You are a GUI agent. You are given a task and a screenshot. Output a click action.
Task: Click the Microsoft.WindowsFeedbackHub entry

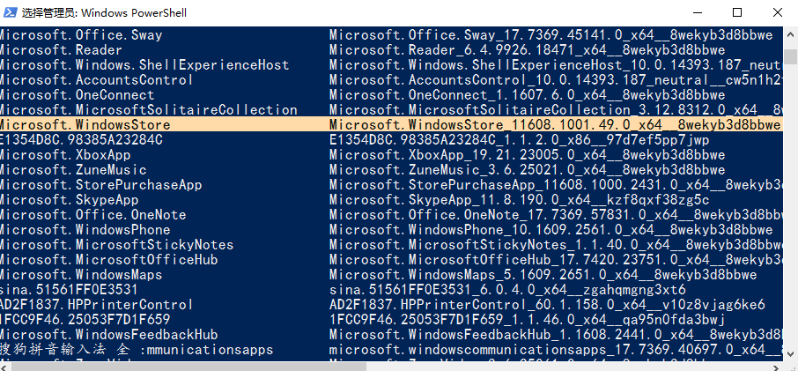108,335
